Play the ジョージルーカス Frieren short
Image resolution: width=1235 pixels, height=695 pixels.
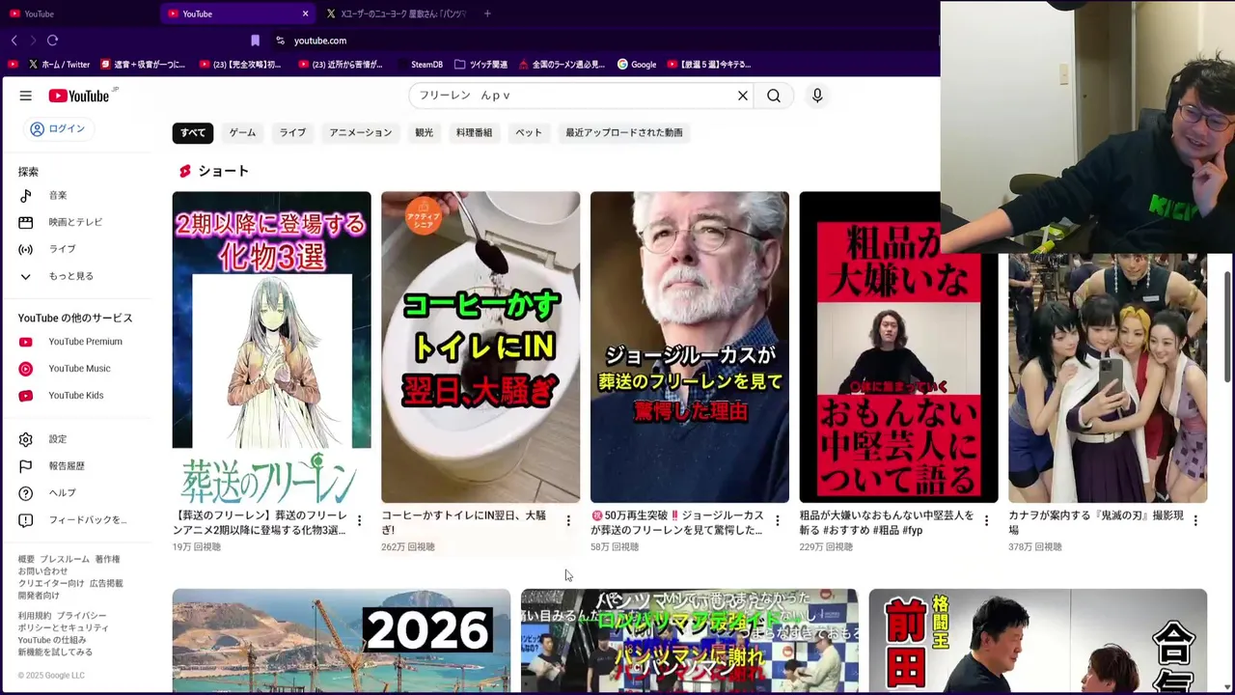690,347
